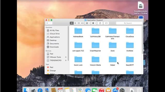
Task: Open Messages from the Dock
Action: coord(88,90)
